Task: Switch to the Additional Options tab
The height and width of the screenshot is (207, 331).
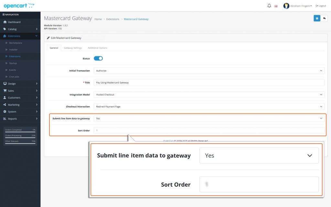Action: 97,48
